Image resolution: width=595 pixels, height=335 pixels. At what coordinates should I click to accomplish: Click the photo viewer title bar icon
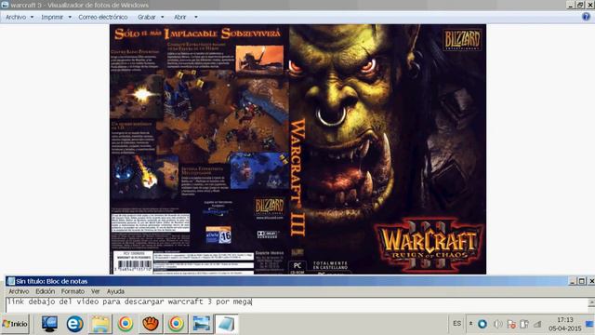pyautogui.click(x=5, y=5)
